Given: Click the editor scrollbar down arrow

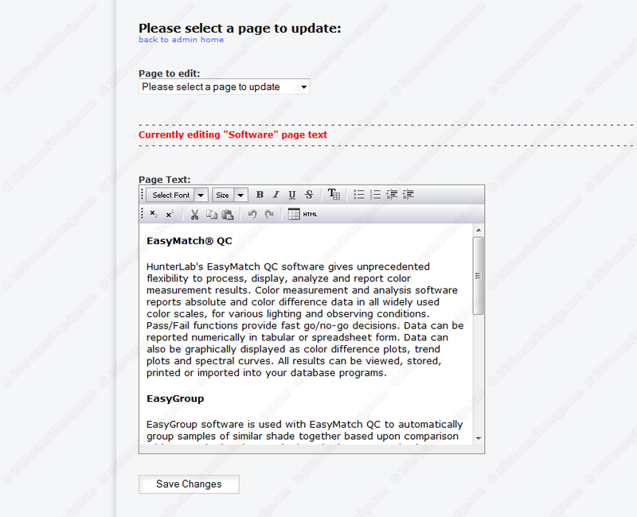Looking at the screenshot, I should (x=479, y=438).
